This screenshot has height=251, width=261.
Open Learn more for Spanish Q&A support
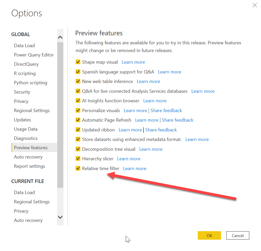pyautogui.click(x=170, y=72)
